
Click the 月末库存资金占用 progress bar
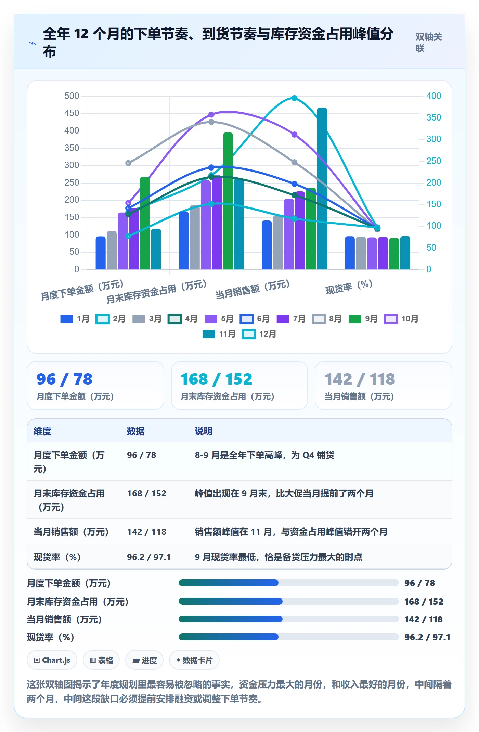288,601
